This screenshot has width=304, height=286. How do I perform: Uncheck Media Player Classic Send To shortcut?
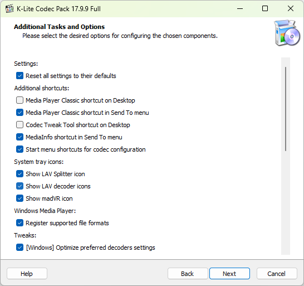point(19,113)
